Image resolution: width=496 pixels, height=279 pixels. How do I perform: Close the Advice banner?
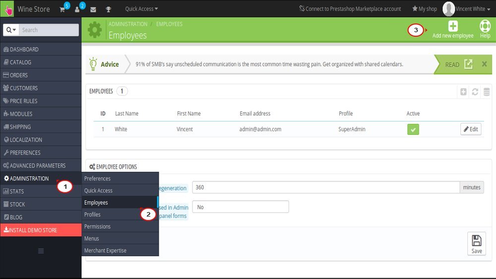[484, 64]
